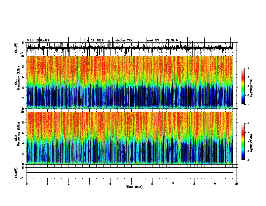266x206 pixels.
Task: Click the '-5' tick of ch.1(V) axis
Action: click(23, 53)
